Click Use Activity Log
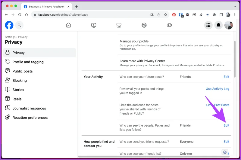241x160 pixels. [x=218, y=89]
